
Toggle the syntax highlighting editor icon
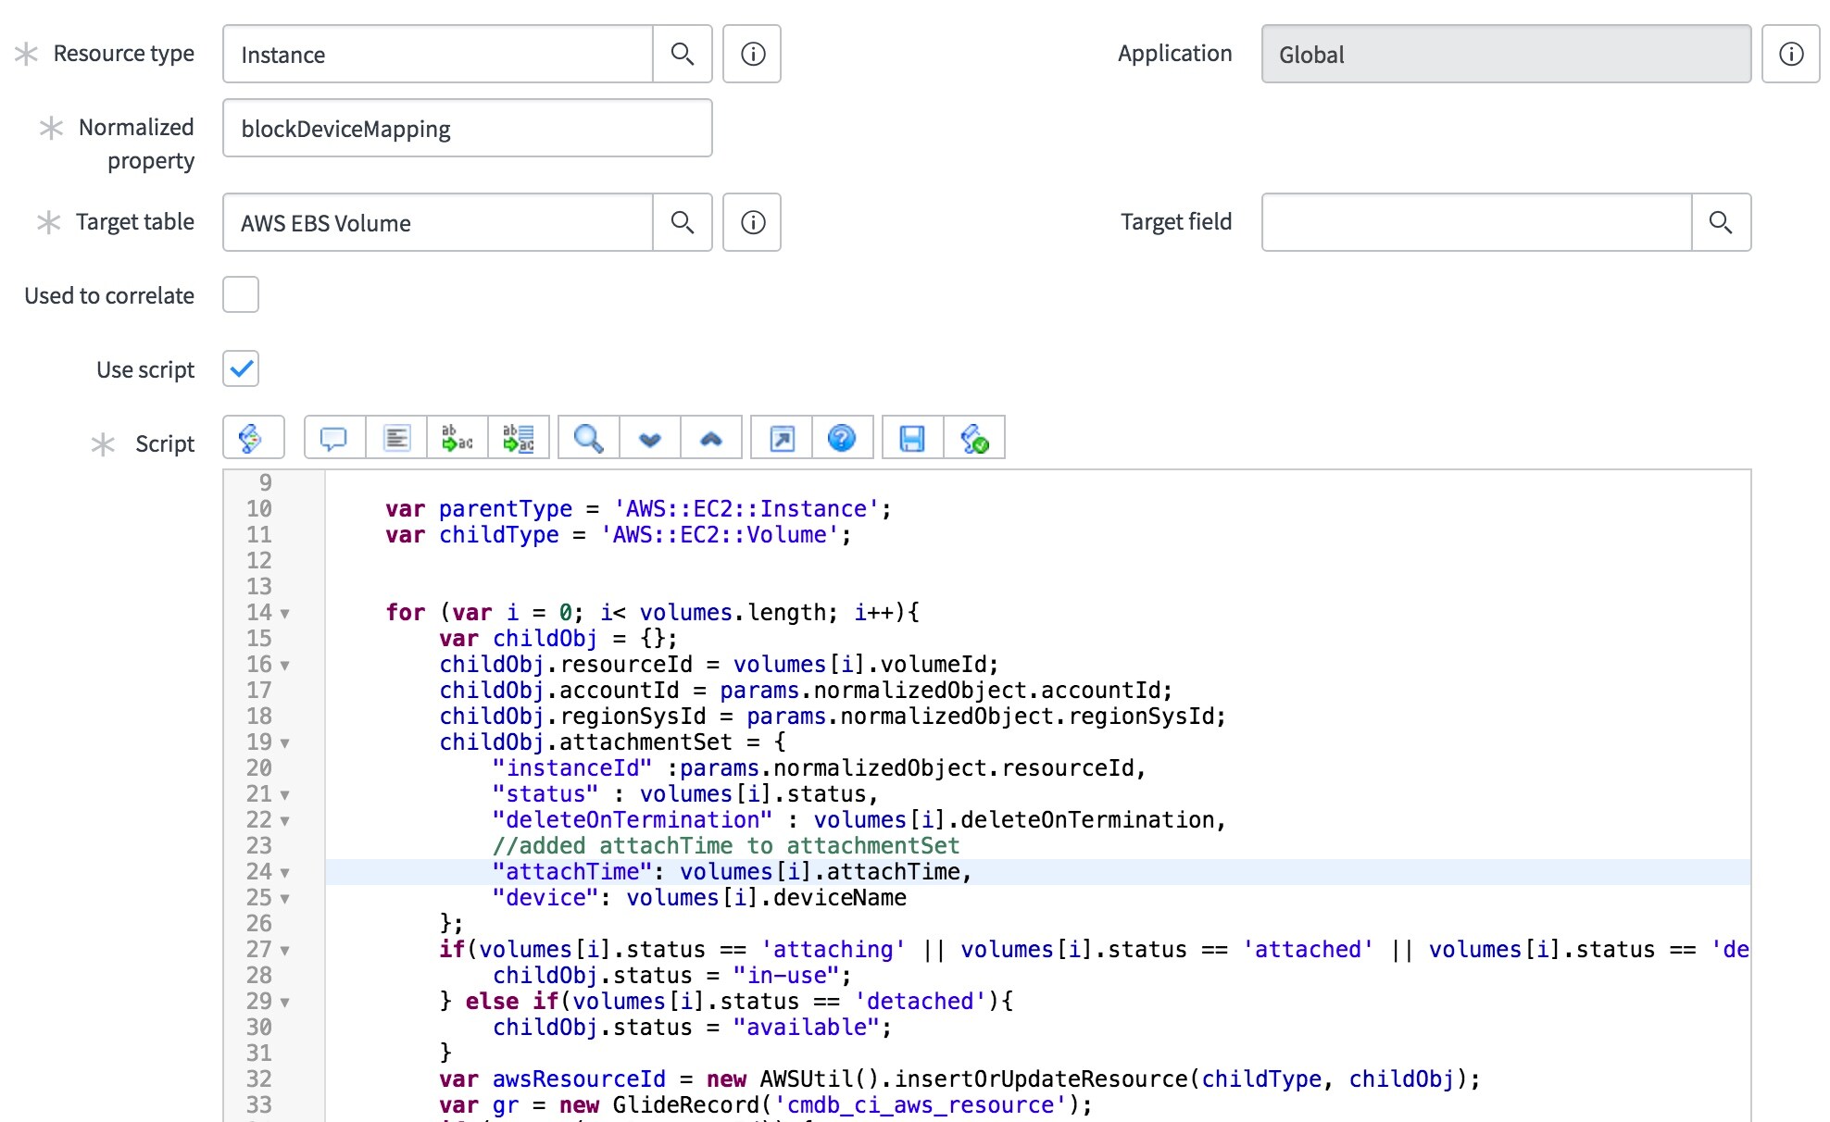click(252, 438)
